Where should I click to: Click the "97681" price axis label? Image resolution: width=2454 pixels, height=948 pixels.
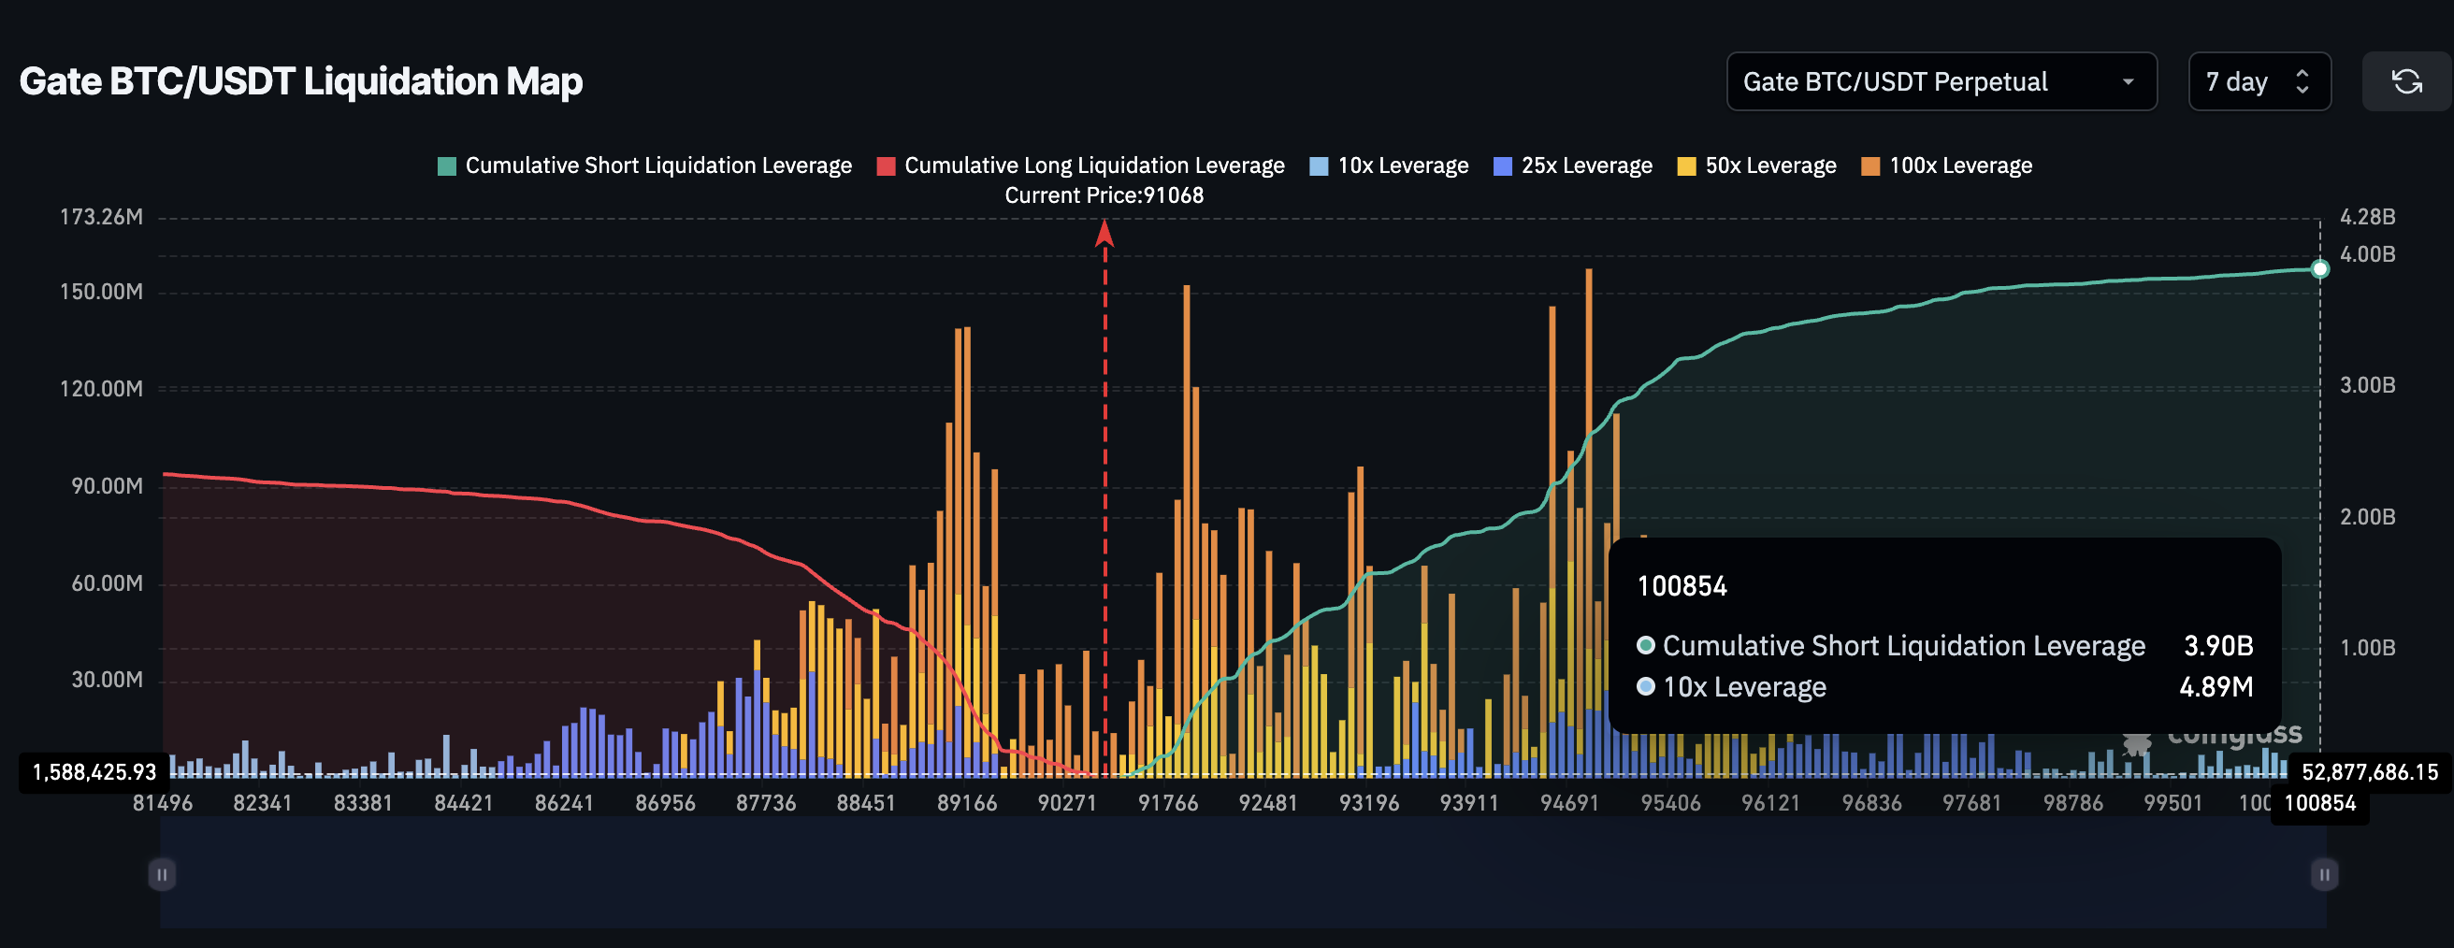click(1972, 803)
